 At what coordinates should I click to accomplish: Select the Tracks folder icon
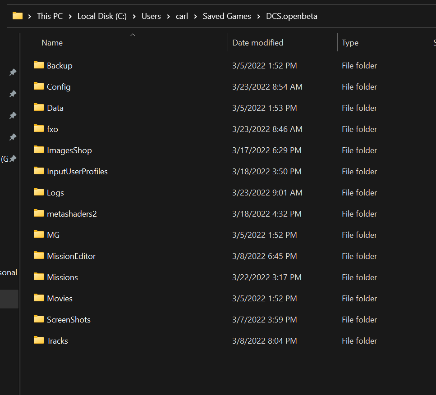point(39,340)
